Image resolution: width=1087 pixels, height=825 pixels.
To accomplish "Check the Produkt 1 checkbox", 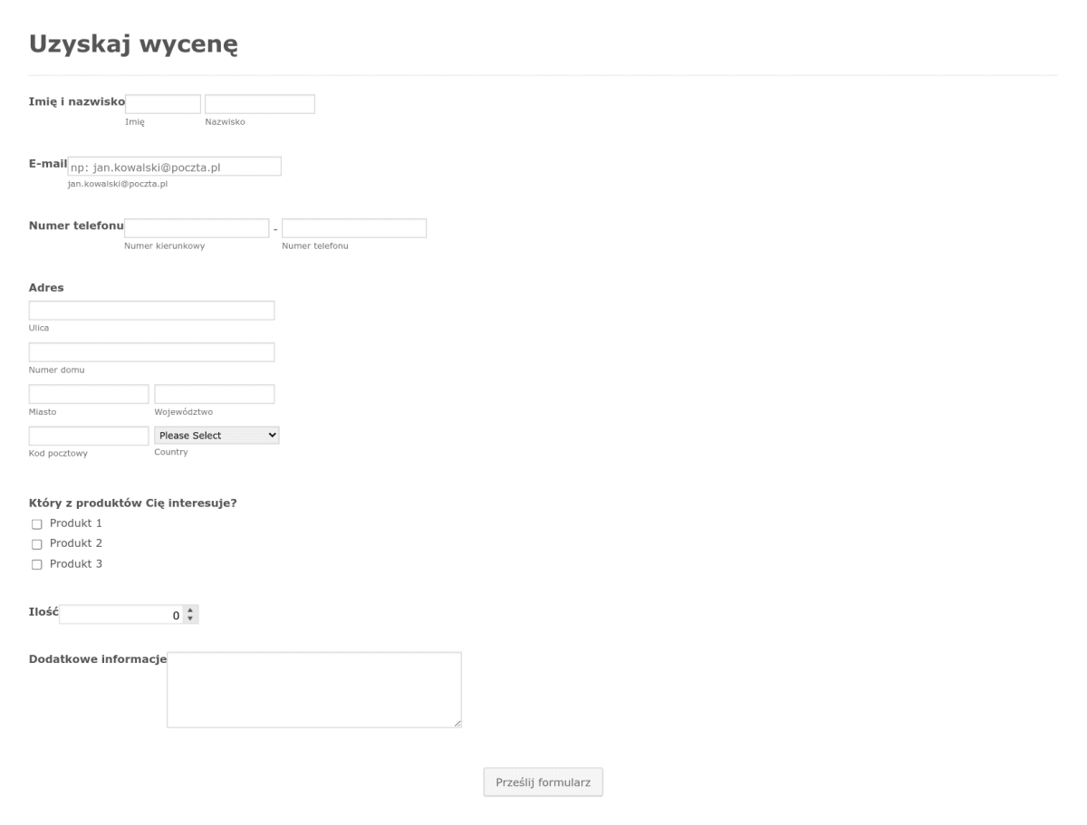I will pos(36,523).
